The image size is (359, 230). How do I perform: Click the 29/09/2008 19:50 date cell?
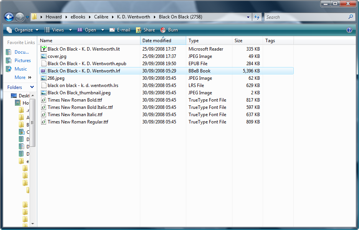point(159,64)
